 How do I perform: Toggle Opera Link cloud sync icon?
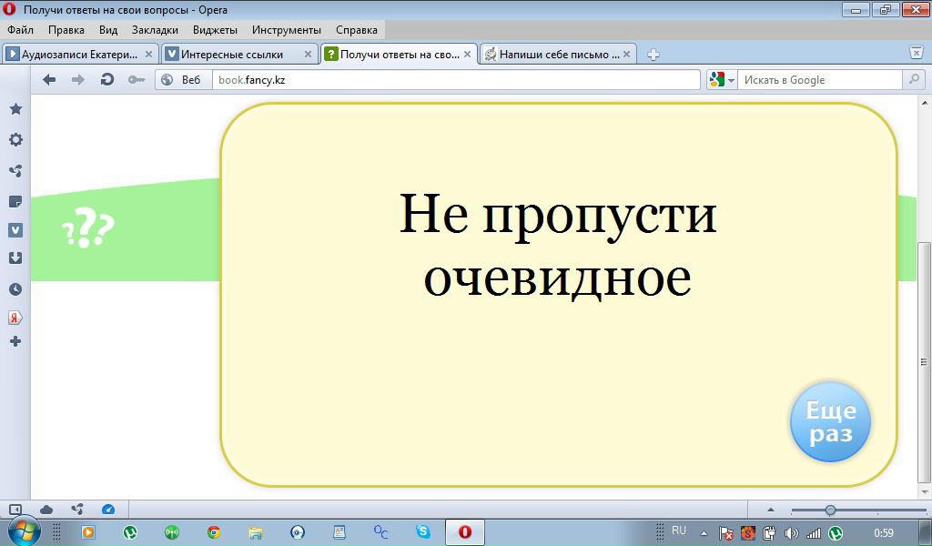click(x=46, y=510)
